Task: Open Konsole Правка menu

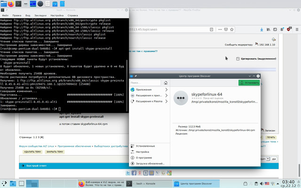Action: pyautogui.click(x=17, y=16)
